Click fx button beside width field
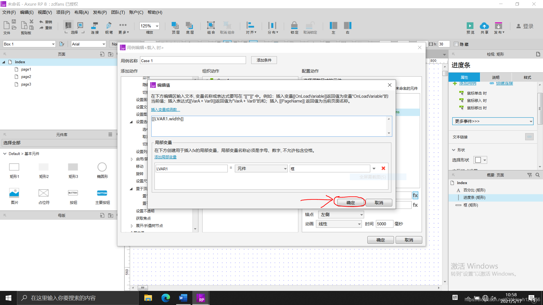Image resolution: width=543 pixels, height=305 pixels. 415,195
